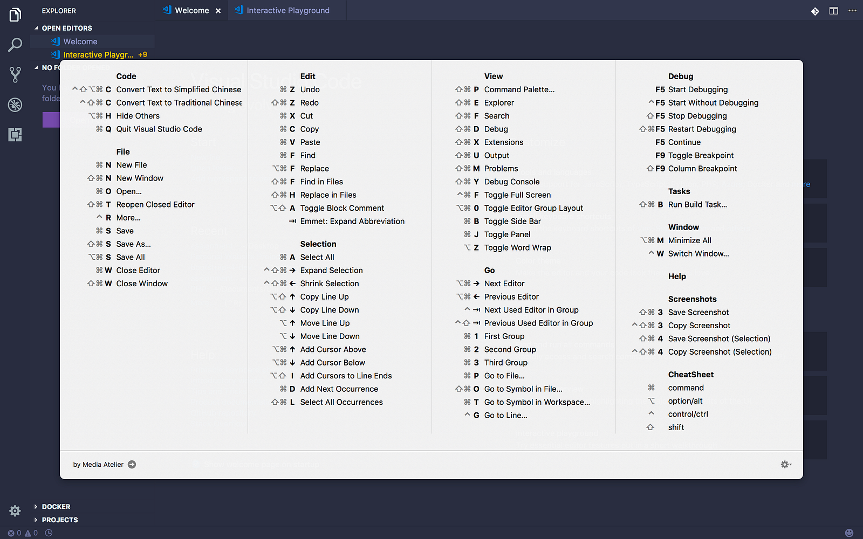Click Copy Screenshot (Selection) entry
863x539 pixels.
pos(720,352)
